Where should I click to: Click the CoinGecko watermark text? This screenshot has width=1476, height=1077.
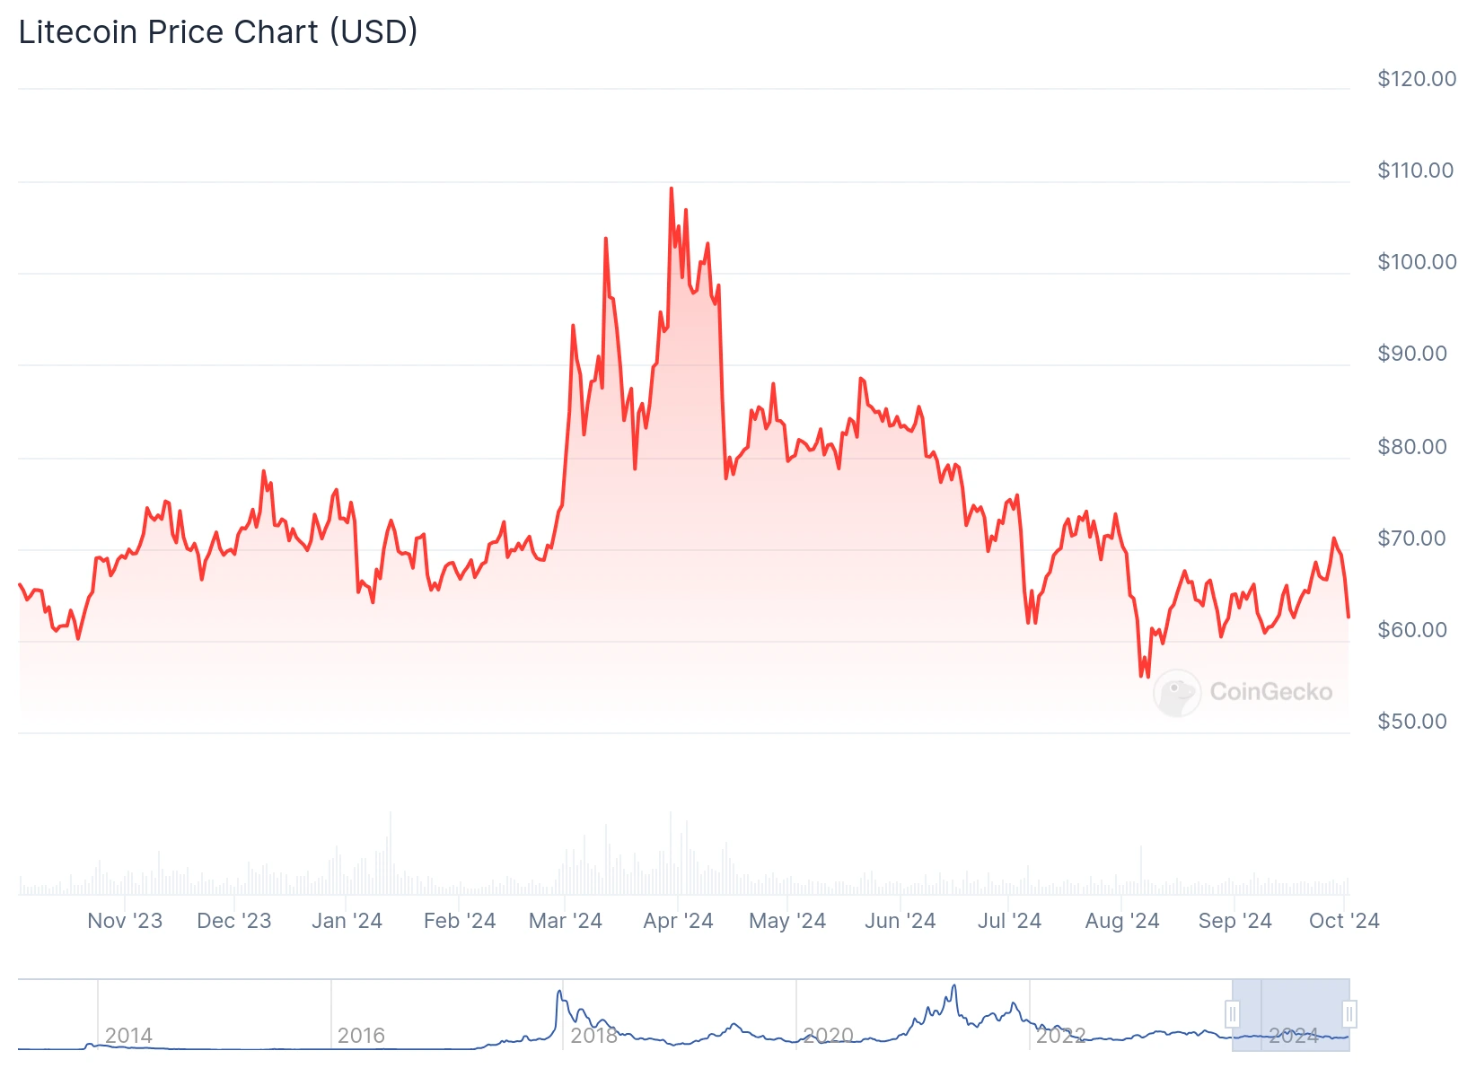[x=1270, y=692]
